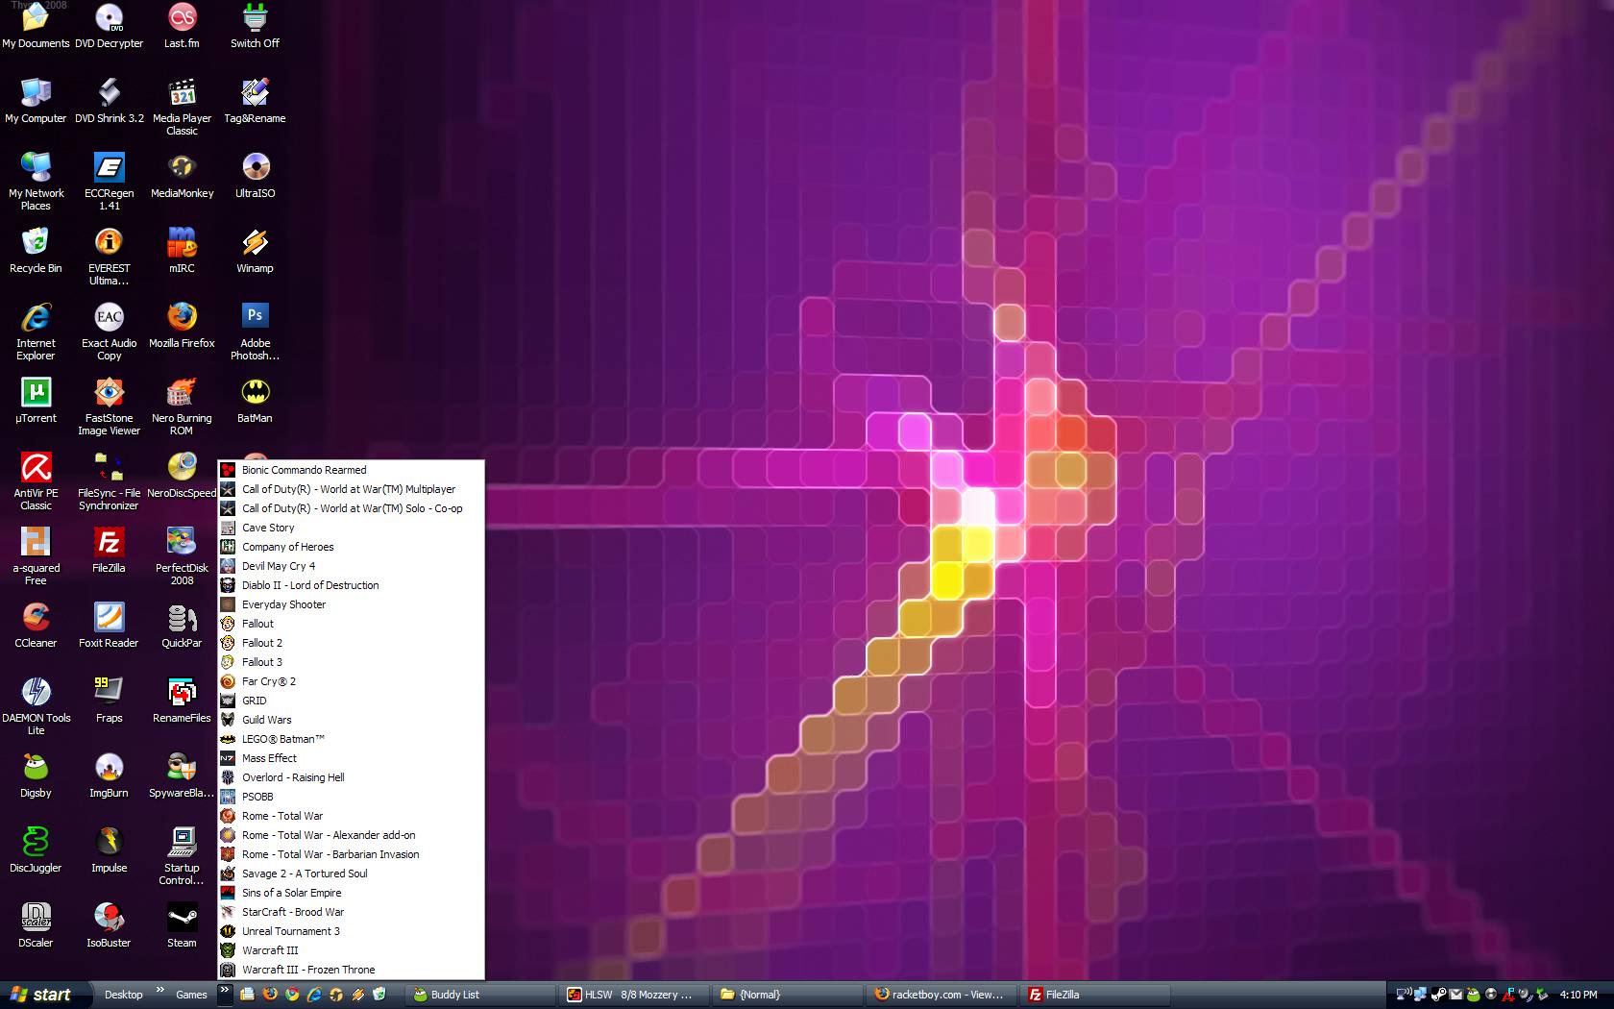The width and height of the screenshot is (1614, 1009).
Task: Click the green Digsby tray icon
Action: [1473, 995]
